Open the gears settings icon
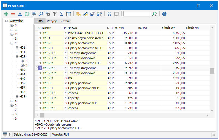Screen dimensions: 219x140 pyautogui.click(x=48, y=14)
